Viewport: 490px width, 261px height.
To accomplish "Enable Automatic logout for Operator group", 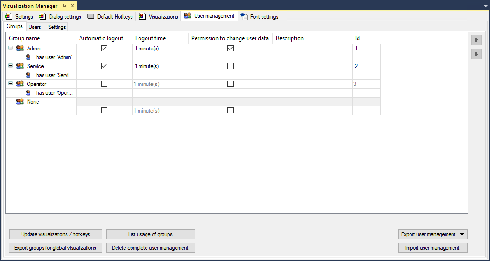I will (104, 84).
